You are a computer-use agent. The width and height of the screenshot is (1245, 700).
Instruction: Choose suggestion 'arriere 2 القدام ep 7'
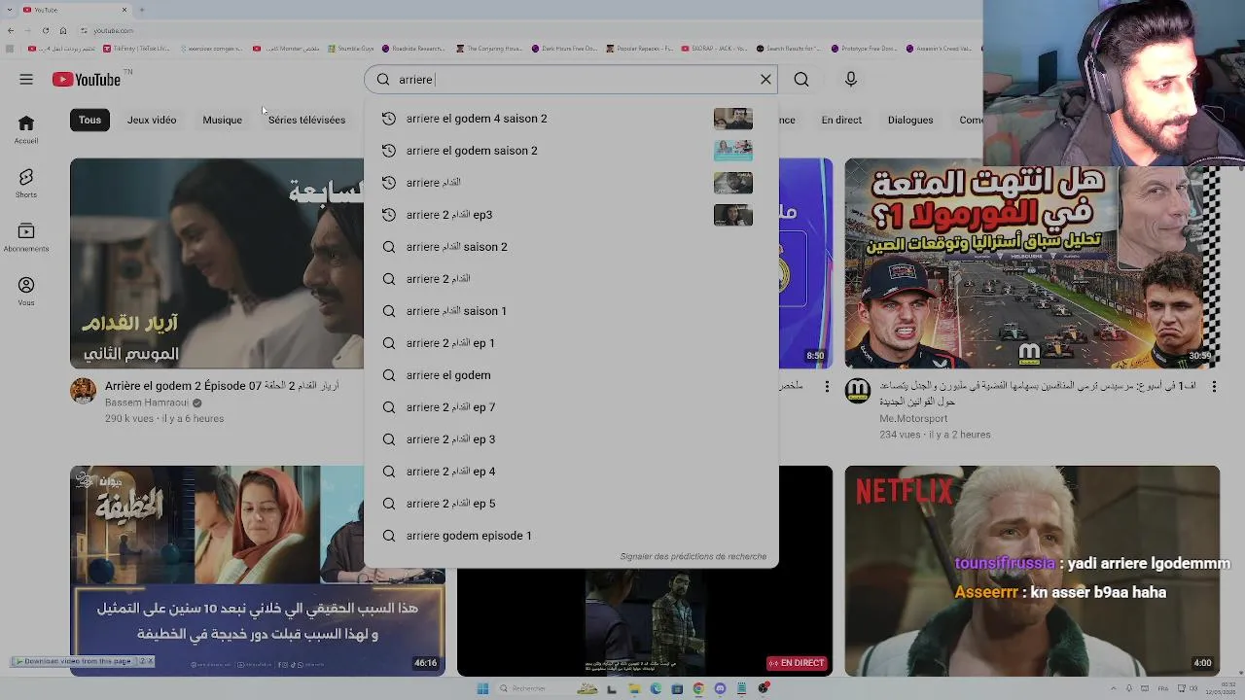tap(571, 407)
